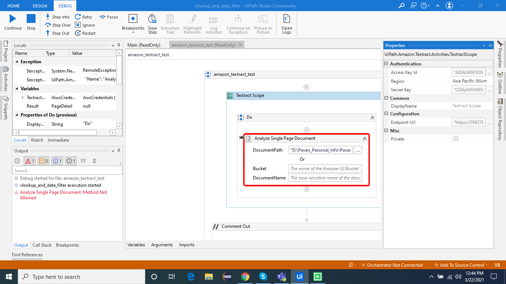
Task: Open the Main (ReadOnly) tab
Action: tap(144, 45)
